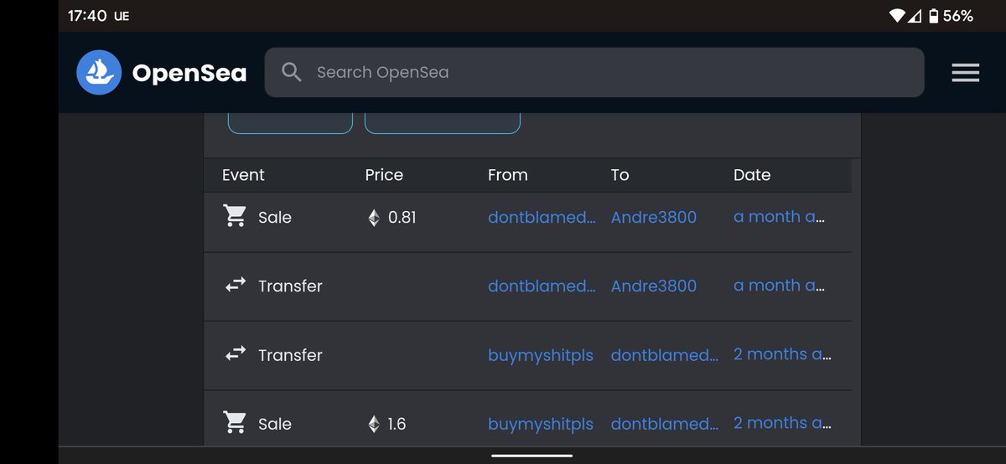Open dontblamed... sender on first Transfer row

542,286
